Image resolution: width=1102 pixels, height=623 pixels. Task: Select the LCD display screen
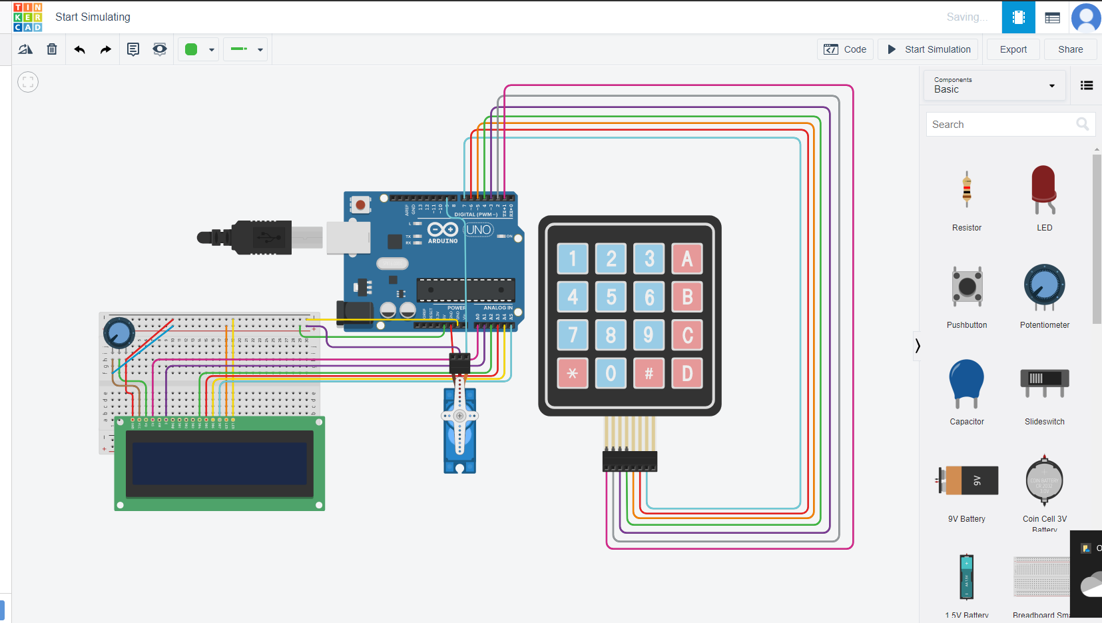[x=220, y=464]
